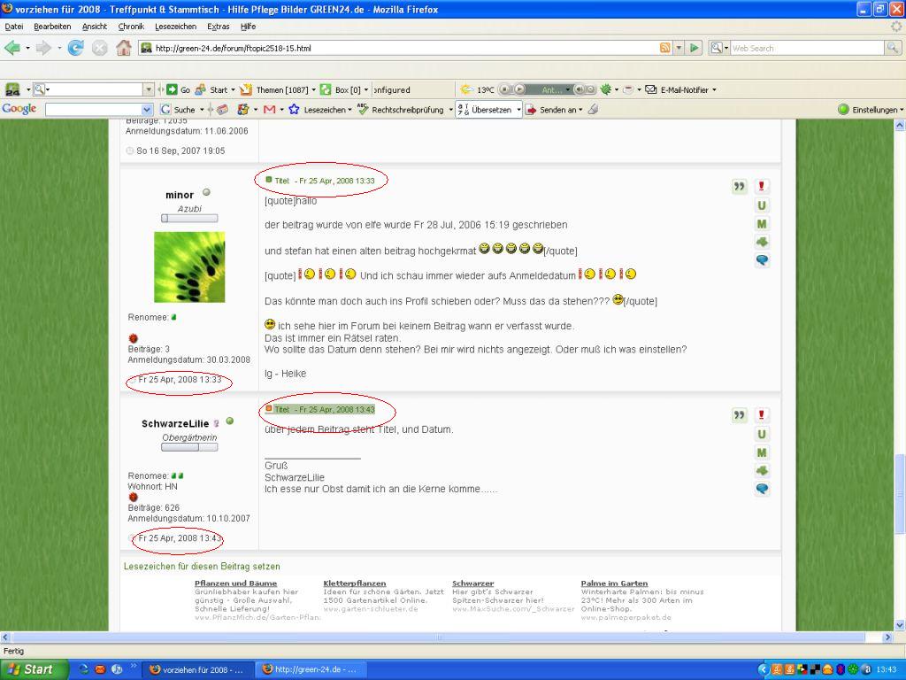Click minor's kiwi avatar image
The image size is (906, 680).
coord(189,267)
